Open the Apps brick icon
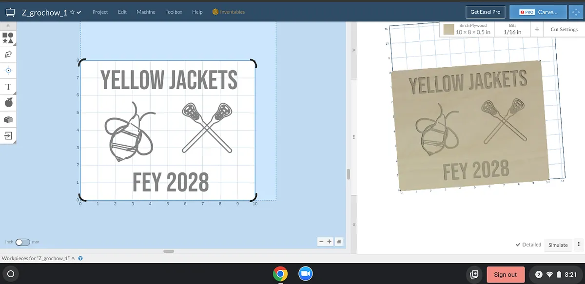Screen dimensions: 585x284 (x=8, y=119)
